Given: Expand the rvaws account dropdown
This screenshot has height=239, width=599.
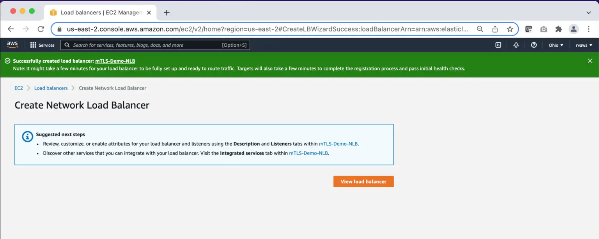Looking at the screenshot, I should (584, 45).
